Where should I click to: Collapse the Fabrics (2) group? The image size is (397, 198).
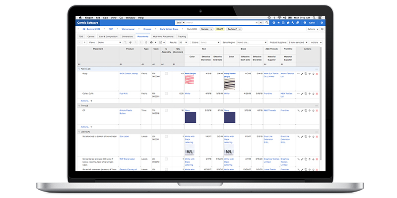point(79,69)
